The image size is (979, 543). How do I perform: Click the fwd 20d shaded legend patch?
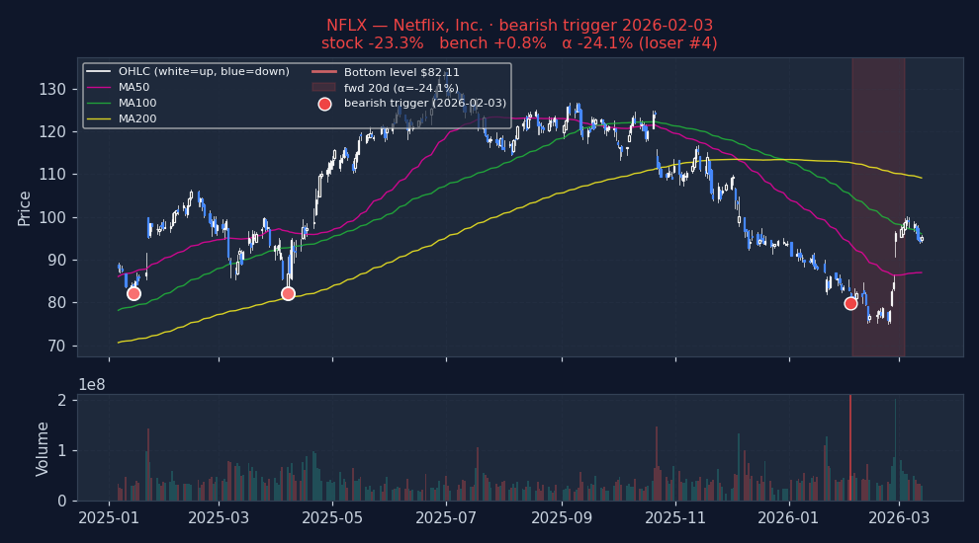click(324, 88)
